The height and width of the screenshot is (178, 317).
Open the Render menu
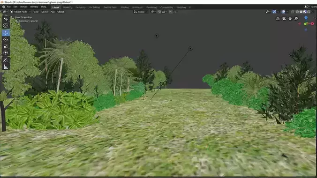[x=23, y=7]
